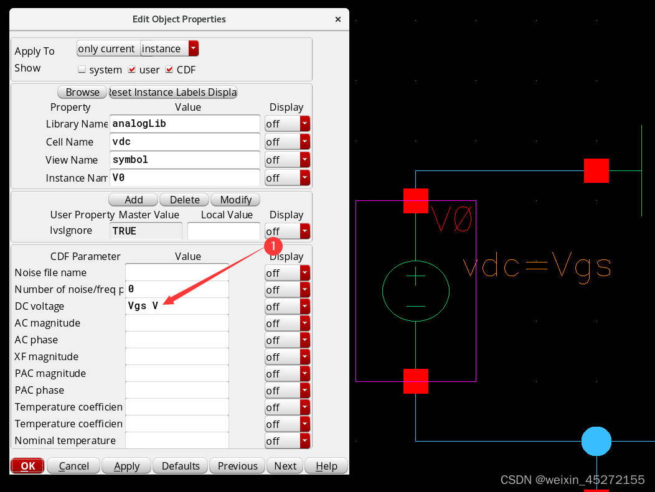Image resolution: width=655 pixels, height=492 pixels.
Task: Uncheck the user checkbox
Action: click(x=132, y=70)
